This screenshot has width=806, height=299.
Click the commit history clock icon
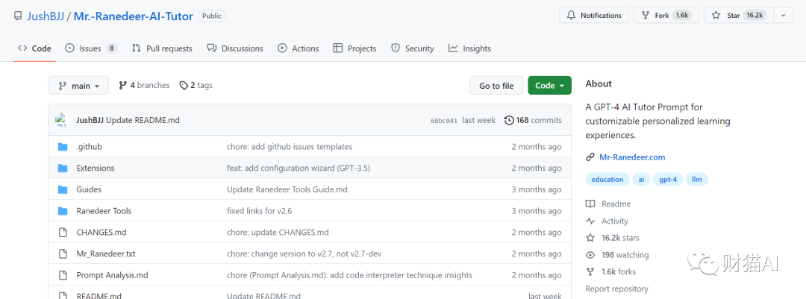pyautogui.click(x=510, y=120)
